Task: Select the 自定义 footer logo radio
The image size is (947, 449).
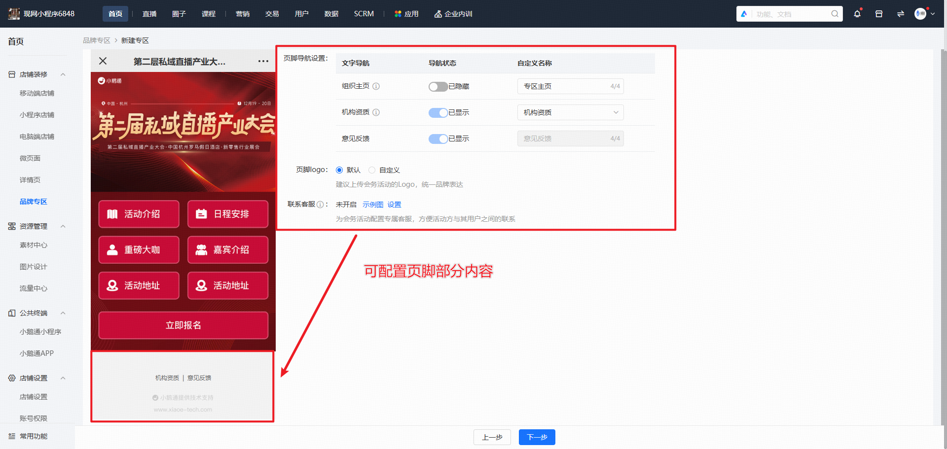Action: point(372,170)
